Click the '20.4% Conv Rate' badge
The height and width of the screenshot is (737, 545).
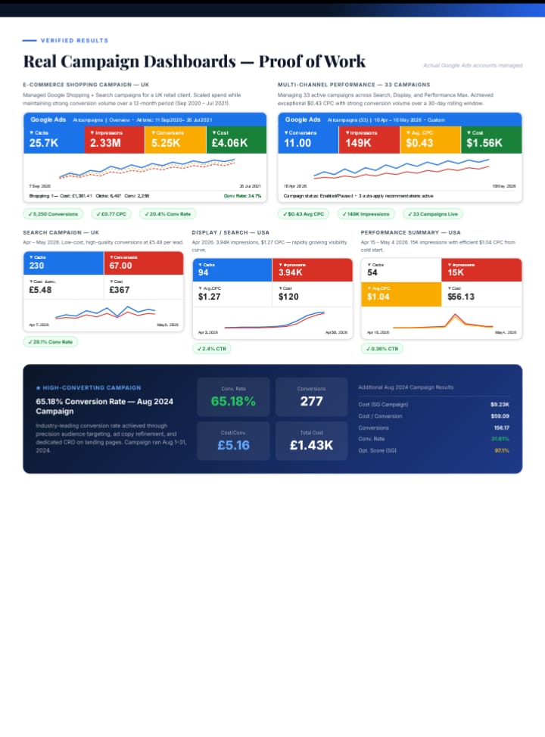168,214
